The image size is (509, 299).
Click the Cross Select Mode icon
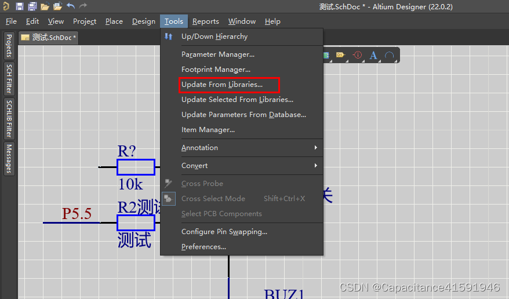(169, 199)
